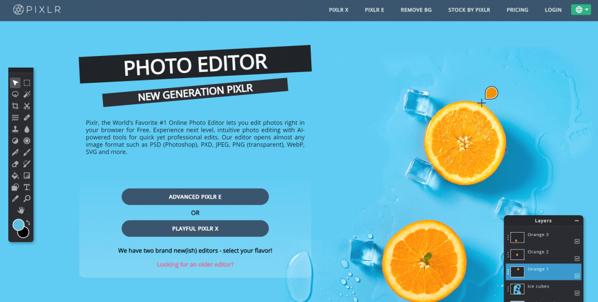Select the Hand pan tool
Image resolution: width=598 pixels, height=302 pixels.
coord(21,210)
